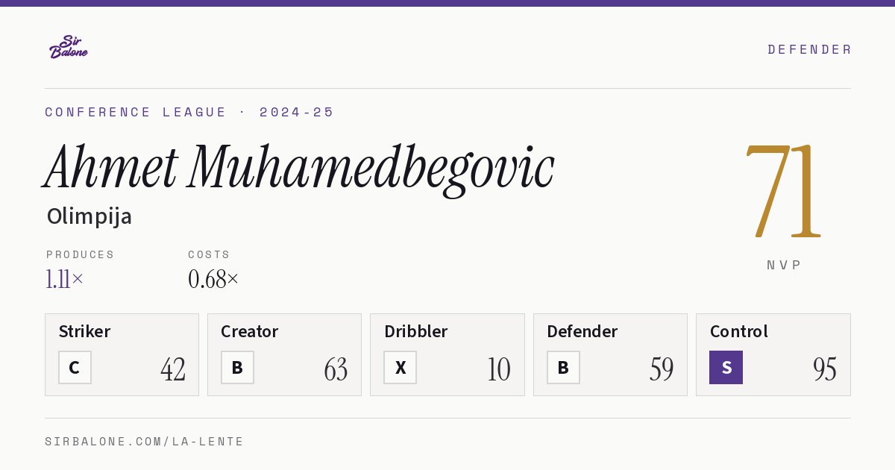Click the Control card title

coord(739,331)
